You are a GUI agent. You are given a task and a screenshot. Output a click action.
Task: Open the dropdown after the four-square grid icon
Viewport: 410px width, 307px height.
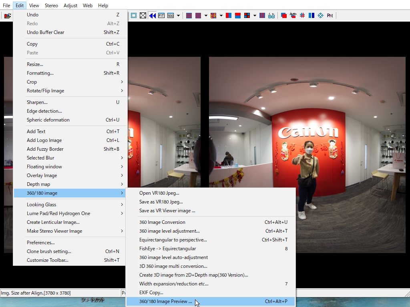click(255, 16)
